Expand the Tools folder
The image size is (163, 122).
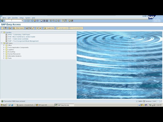pos(4,58)
